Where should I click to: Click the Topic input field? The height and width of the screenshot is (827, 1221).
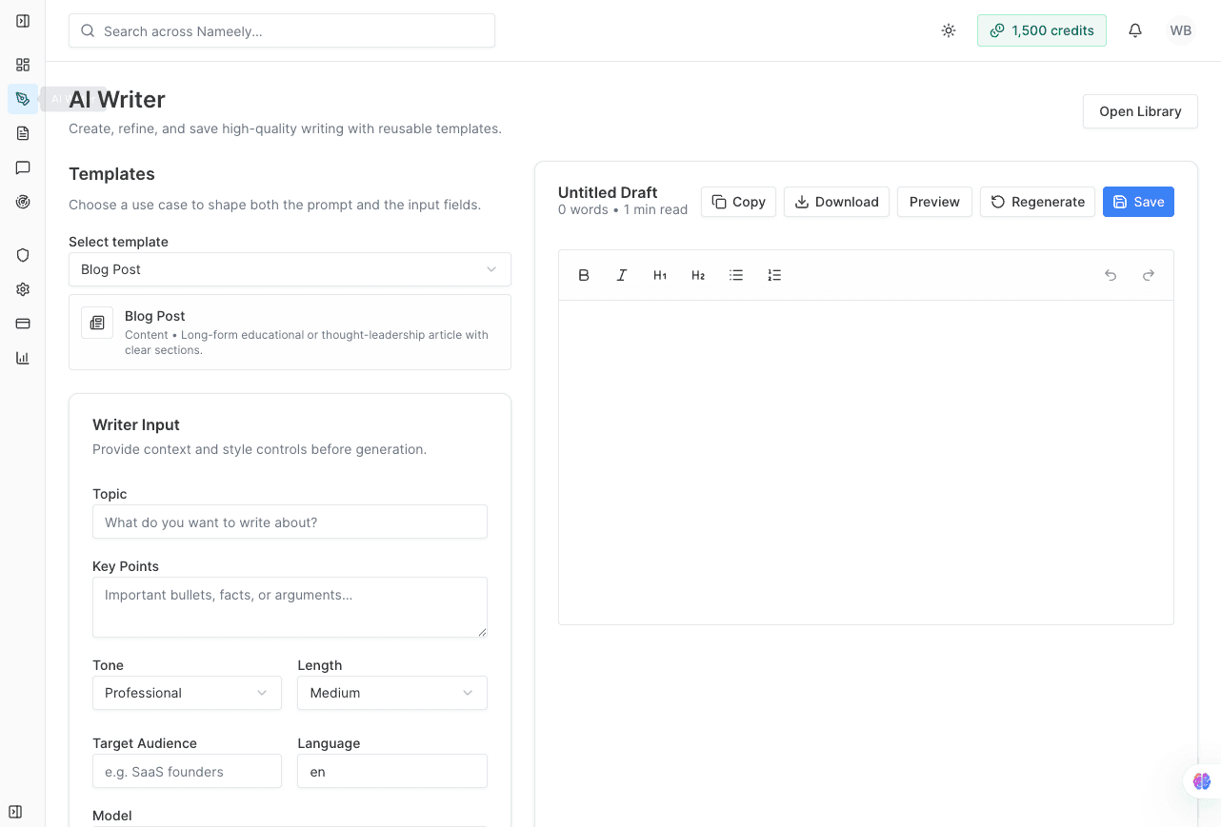290,522
